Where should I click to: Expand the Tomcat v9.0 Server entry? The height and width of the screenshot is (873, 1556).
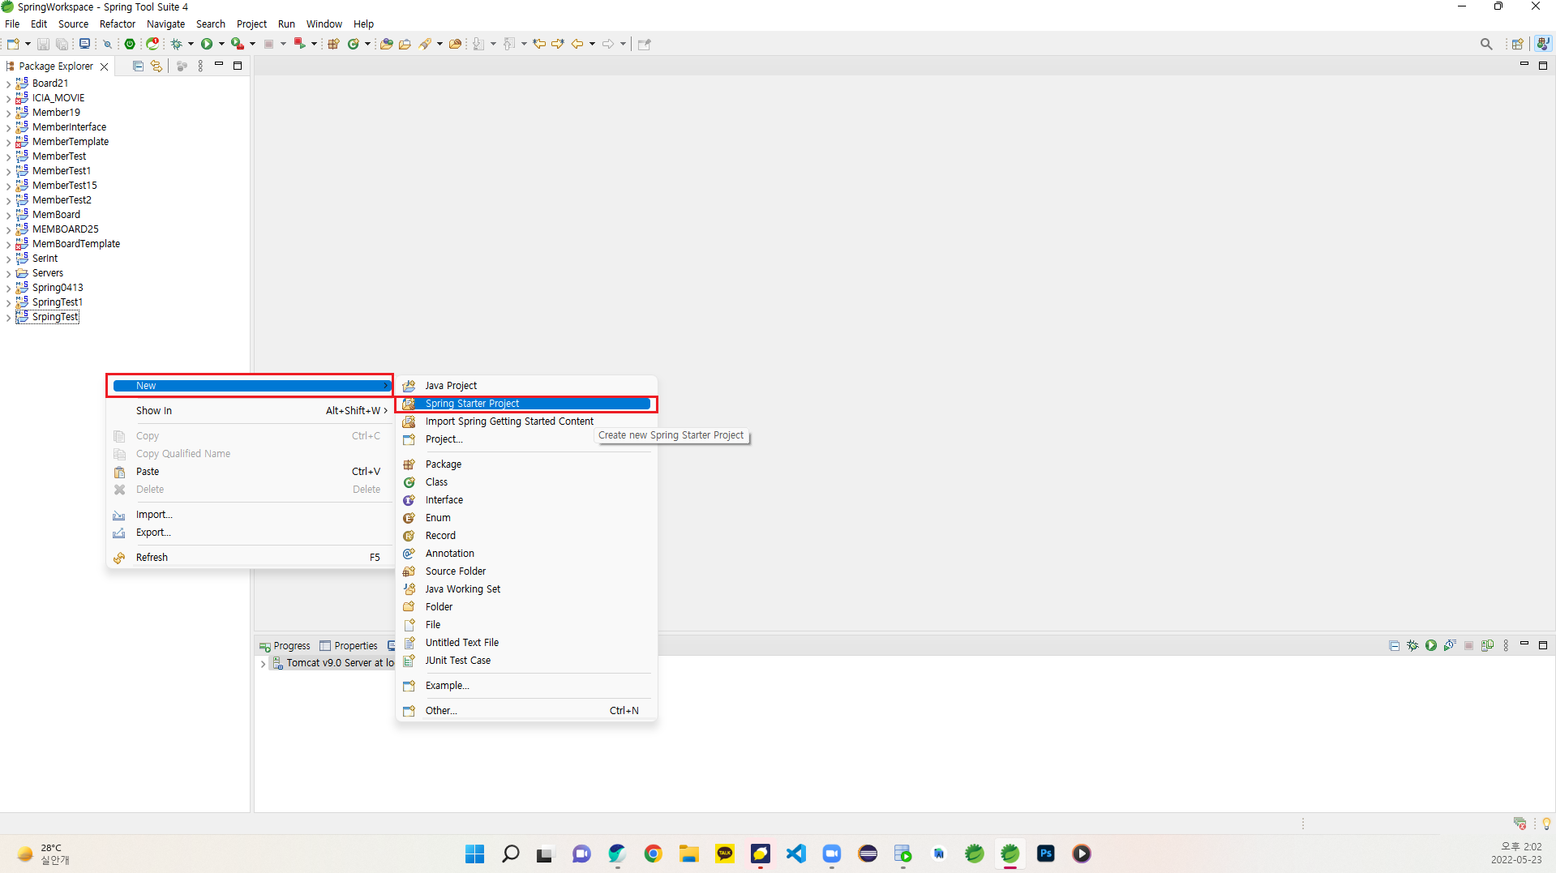pyautogui.click(x=264, y=663)
